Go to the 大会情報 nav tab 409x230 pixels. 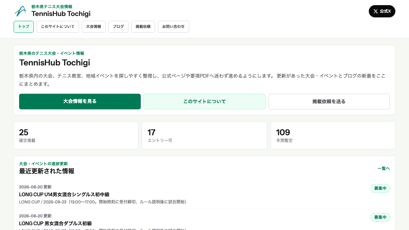coord(94,27)
